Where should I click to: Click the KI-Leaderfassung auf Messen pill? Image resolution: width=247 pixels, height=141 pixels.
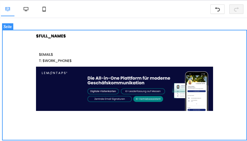coord(143,91)
